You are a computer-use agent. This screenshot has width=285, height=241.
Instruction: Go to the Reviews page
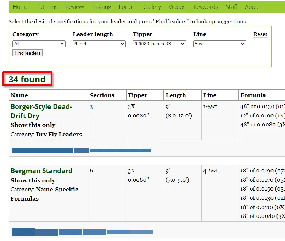[75, 7]
